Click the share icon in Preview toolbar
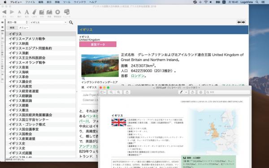Image resolution: width=269 pixels, height=168 pixels. click(127, 92)
